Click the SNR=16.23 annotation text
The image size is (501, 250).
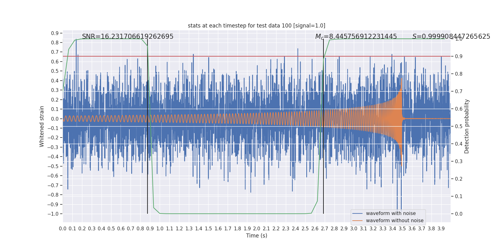[128, 37]
